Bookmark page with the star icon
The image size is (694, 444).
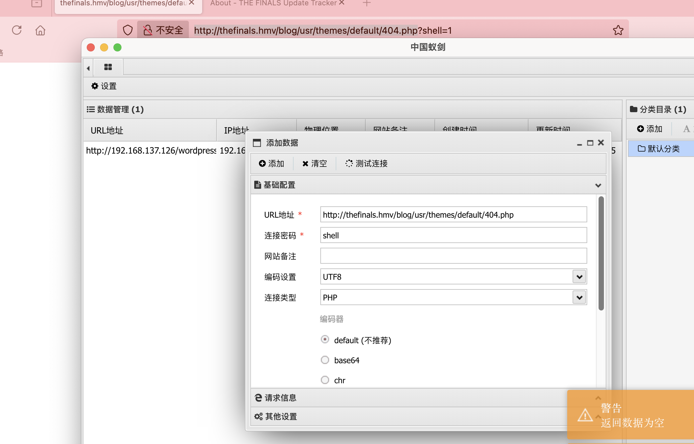[618, 30]
